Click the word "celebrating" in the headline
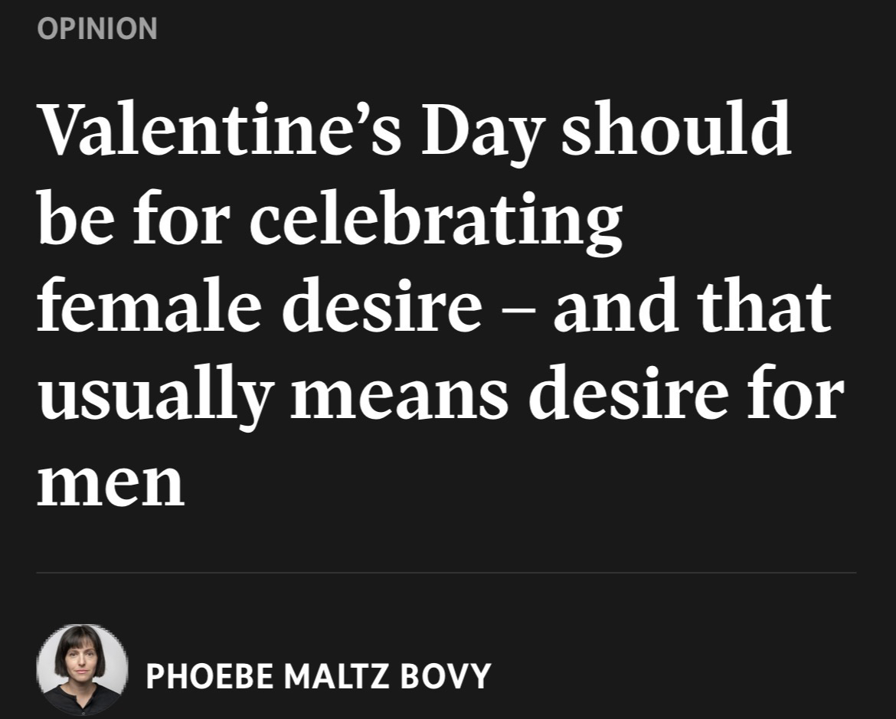Viewport: 896px width, 719px height. pyautogui.click(x=436, y=218)
